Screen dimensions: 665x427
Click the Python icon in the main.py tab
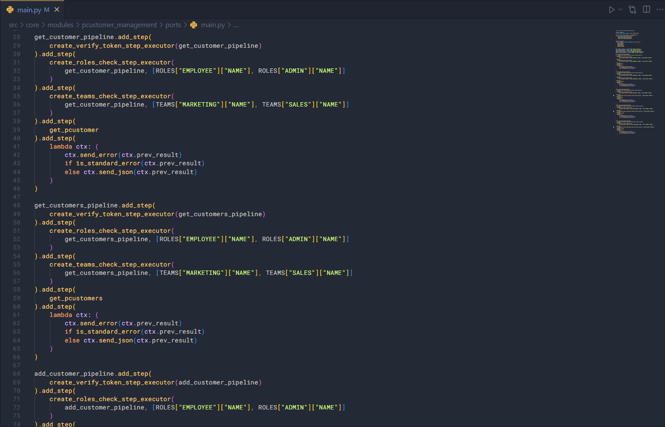(x=10, y=10)
